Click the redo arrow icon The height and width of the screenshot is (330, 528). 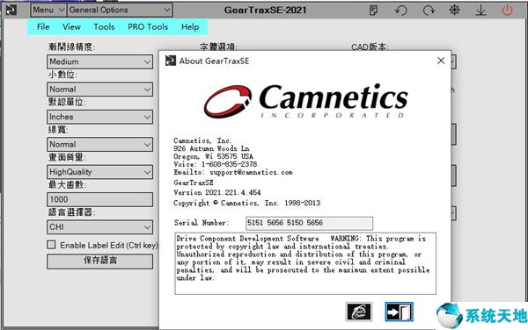(x=429, y=10)
